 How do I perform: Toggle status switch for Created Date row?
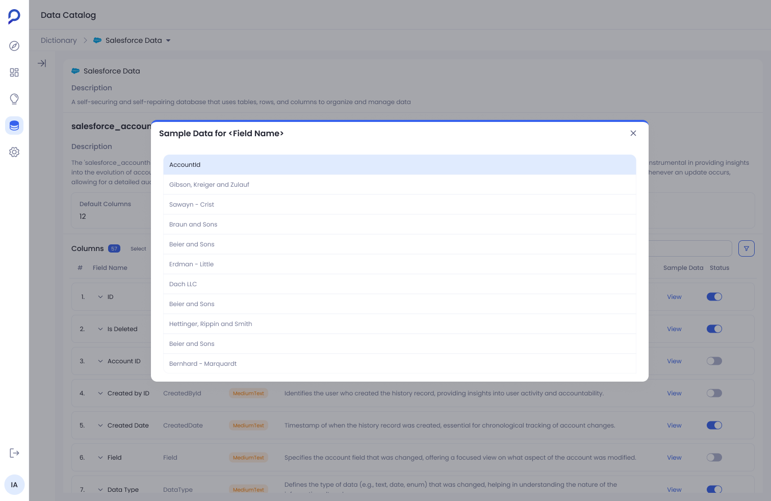pyautogui.click(x=714, y=425)
